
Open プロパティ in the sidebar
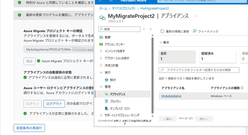(116, 101)
